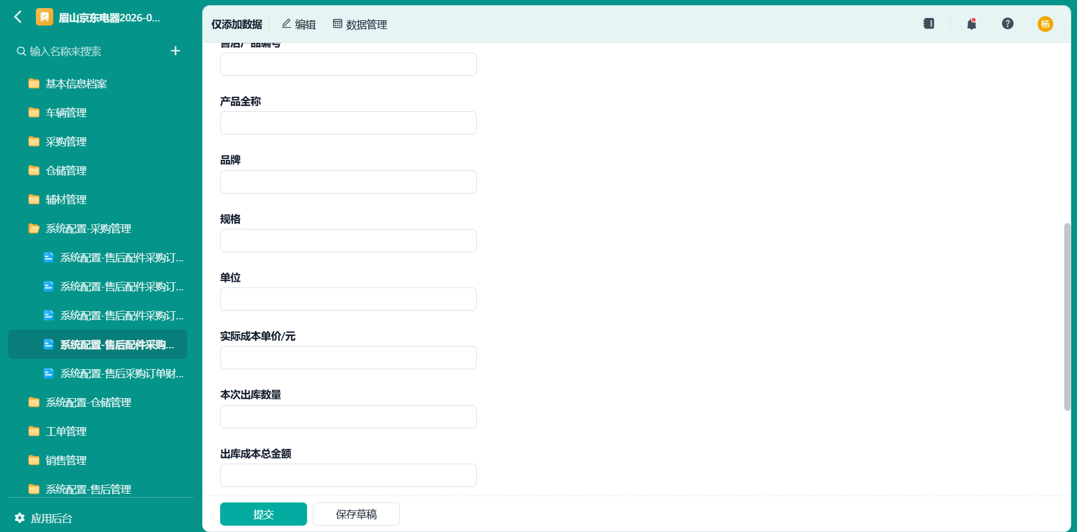The image size is (1077, 532).
Task: Click open-folder icon of 系统配置-采购管理
Action: click(x=34, y=228)
